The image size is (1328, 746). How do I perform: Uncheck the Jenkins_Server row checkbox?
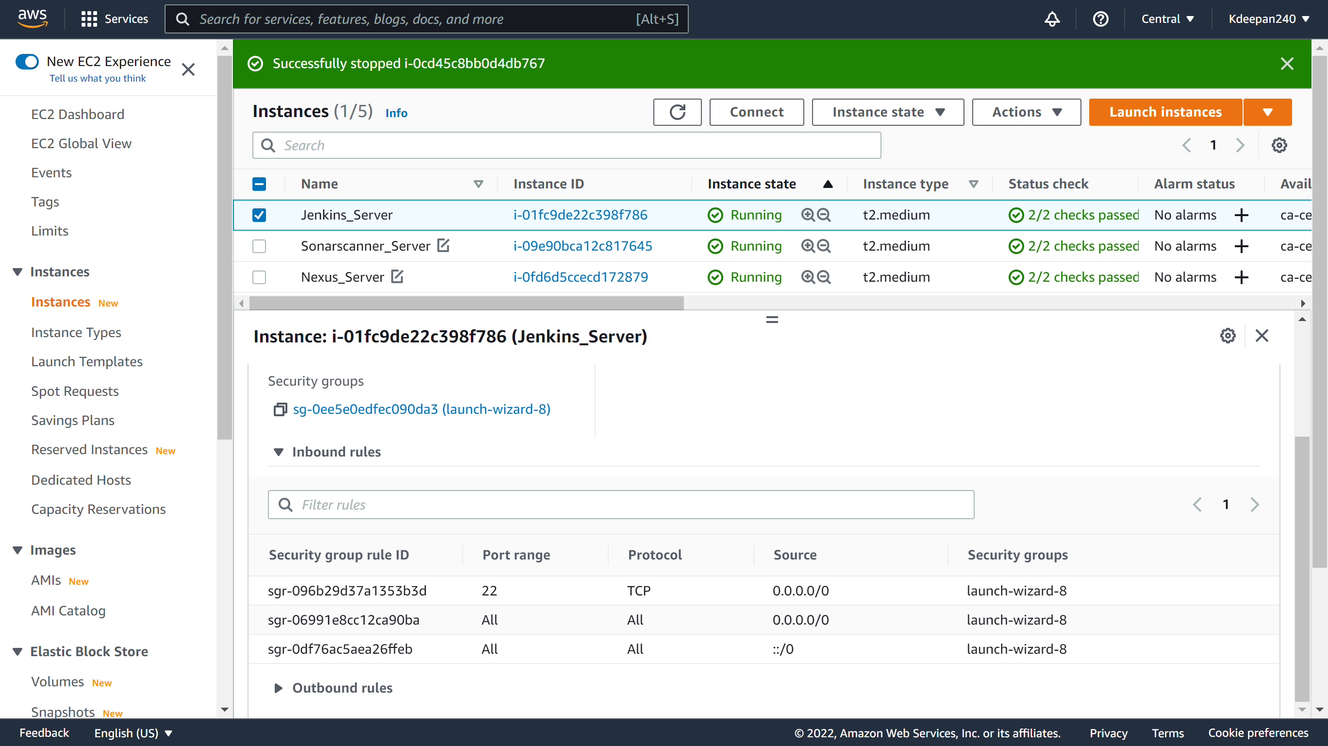point(259,215)
